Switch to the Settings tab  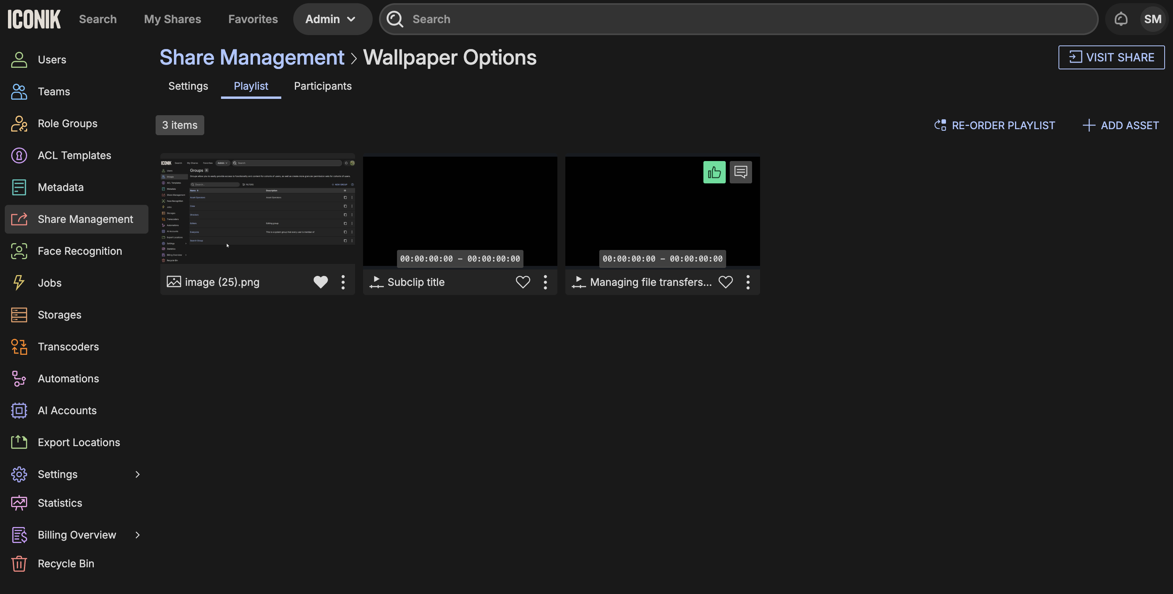point(188,86)
